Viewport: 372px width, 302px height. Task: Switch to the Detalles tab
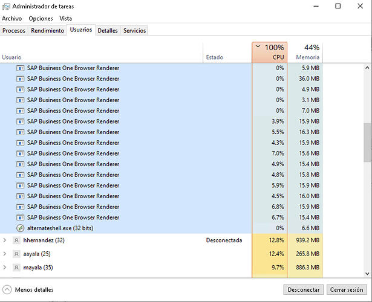coord(108,31)
